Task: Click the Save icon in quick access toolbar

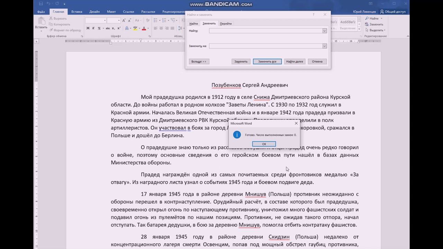Action: (x=41, y=4)
